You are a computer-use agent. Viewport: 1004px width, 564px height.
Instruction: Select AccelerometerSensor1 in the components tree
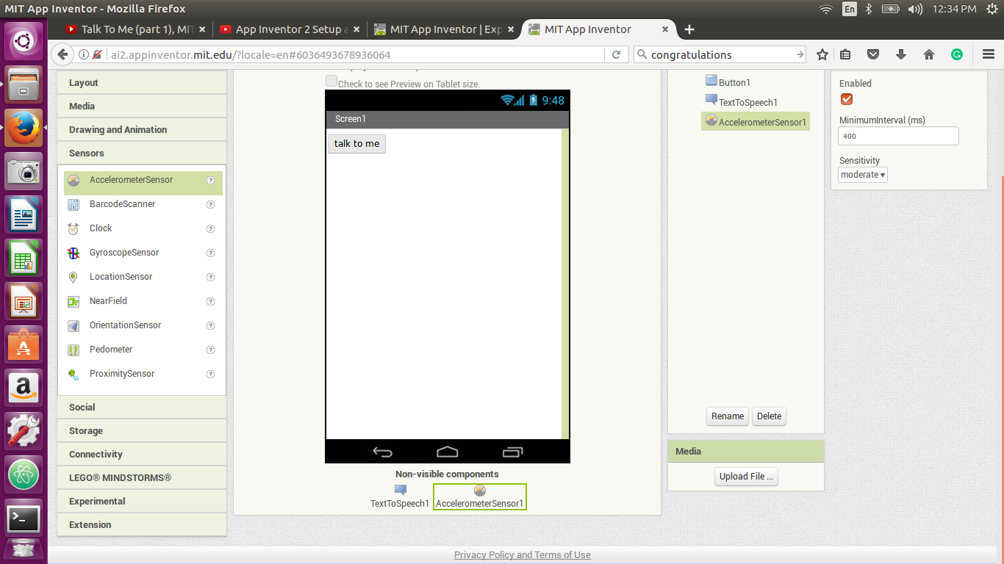756,122
